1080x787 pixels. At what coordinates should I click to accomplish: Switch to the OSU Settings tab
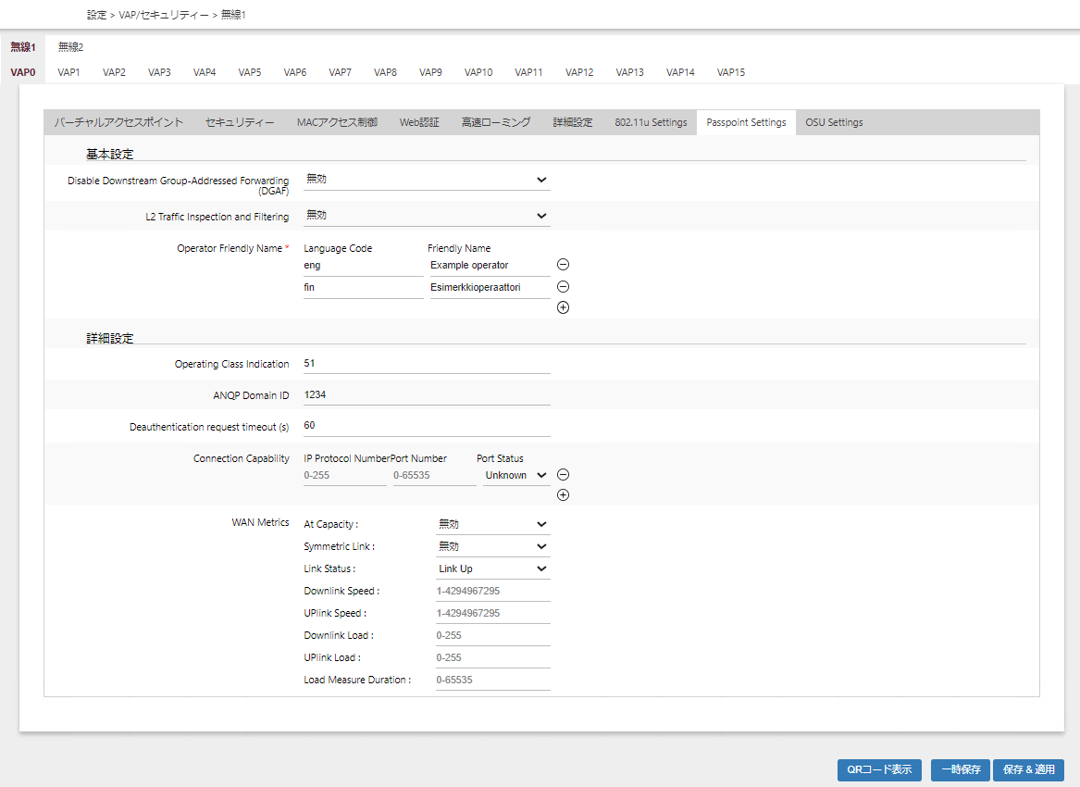coord(834,122)
